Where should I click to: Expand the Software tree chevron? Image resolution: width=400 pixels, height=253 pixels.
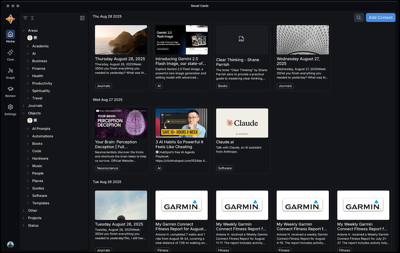pyautogui.click(x=28, y=196)
